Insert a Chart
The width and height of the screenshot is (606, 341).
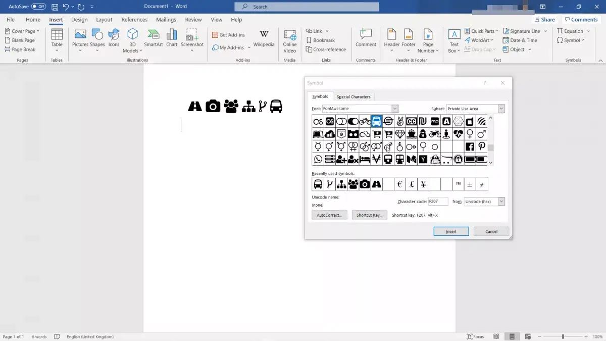tap(172, 38)
